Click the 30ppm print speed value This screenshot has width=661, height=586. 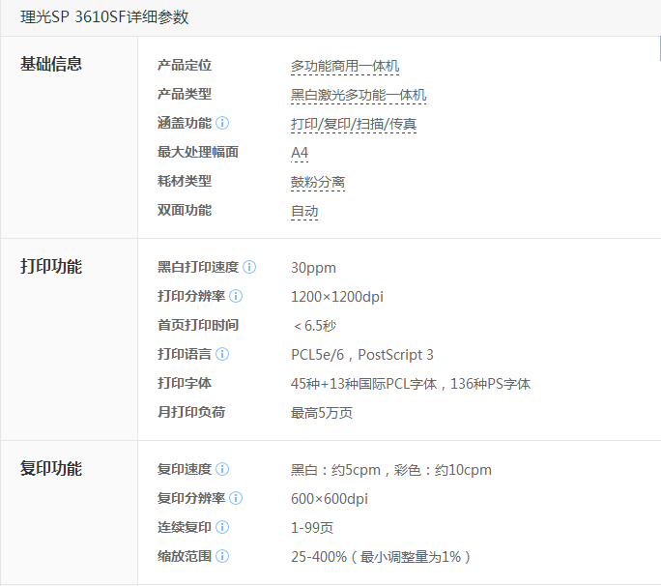click(x=313, y=268)
